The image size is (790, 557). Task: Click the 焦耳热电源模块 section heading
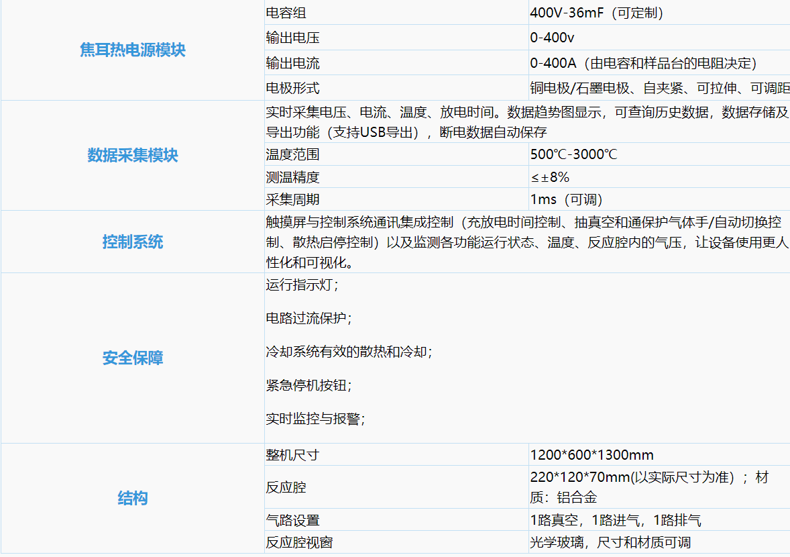[132, 50]
